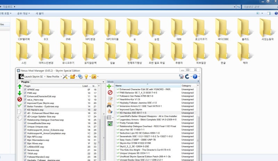Disable all plugins with red prohibition icon
Viewport: 278px width, 161px height.
(x=20, y=99)
